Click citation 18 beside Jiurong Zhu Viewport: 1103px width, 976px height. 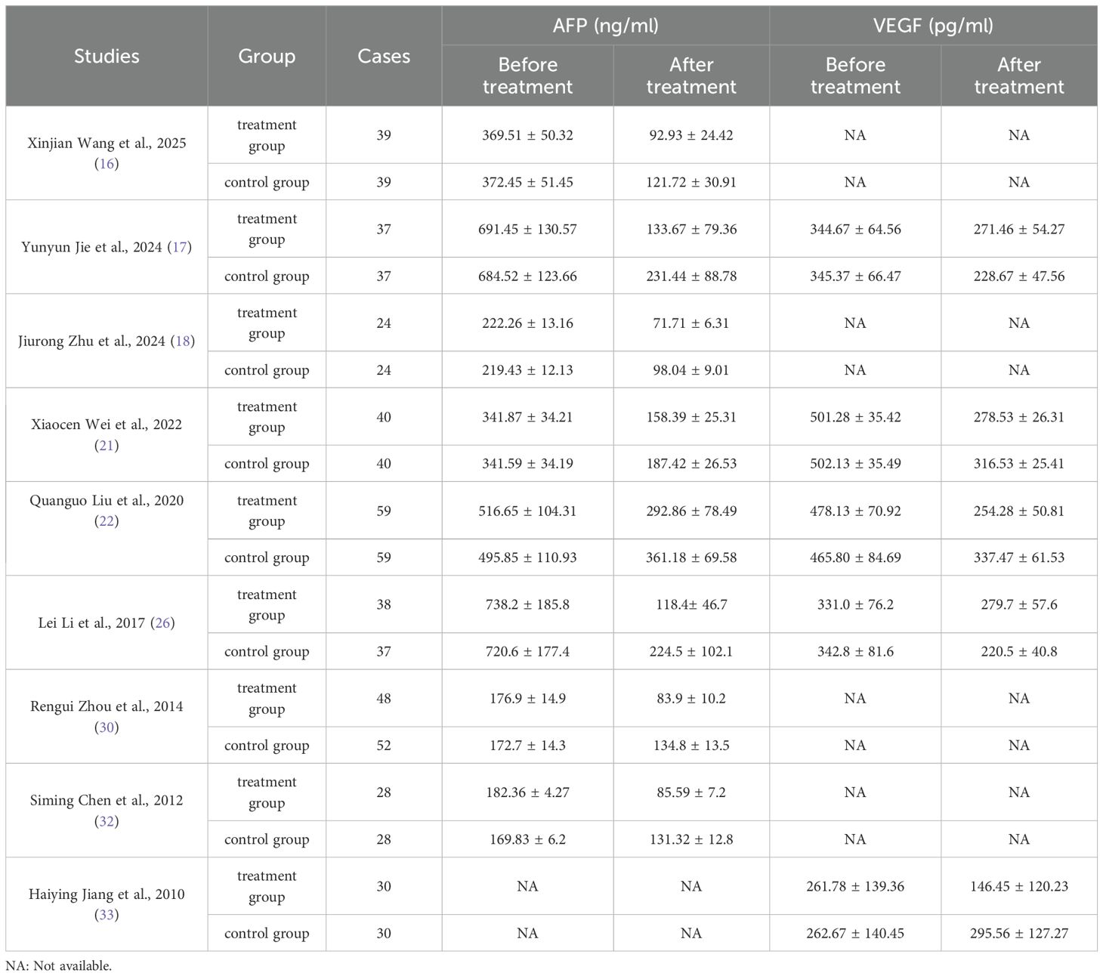183,341
